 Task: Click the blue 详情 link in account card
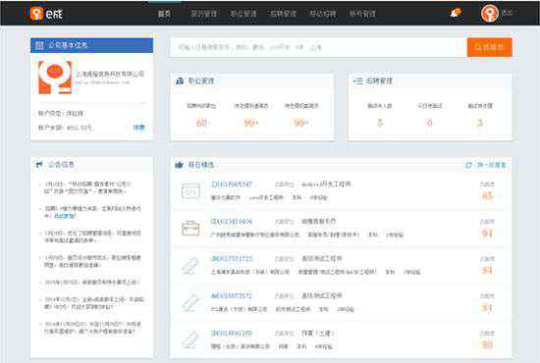pos(139,128)
